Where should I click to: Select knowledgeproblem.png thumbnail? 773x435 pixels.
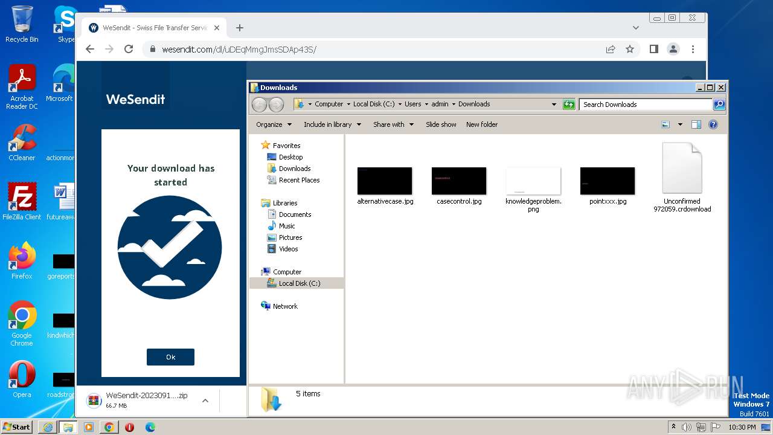coord(533,181)
